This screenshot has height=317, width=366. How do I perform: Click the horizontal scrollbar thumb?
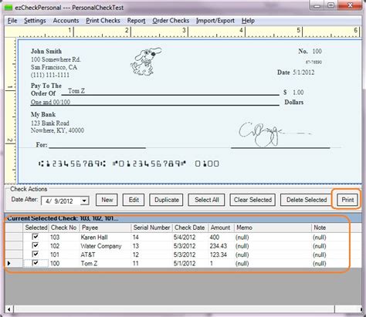click(x=174, y=309)
